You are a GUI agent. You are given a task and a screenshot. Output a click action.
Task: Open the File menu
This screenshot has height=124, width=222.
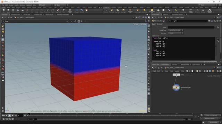(x=3, y=5)
